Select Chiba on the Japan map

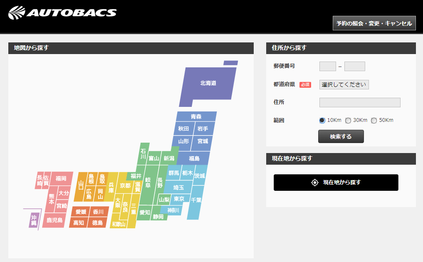coord(195,201)
